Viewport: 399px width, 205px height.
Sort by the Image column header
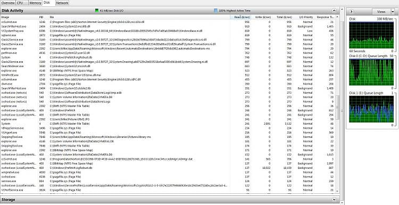(x=19, y=17)
